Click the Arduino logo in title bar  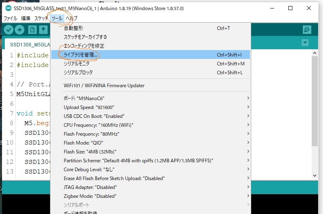pos(8,8)
